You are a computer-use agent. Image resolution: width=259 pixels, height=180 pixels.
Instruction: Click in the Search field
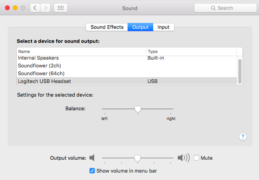click(226, 8)
